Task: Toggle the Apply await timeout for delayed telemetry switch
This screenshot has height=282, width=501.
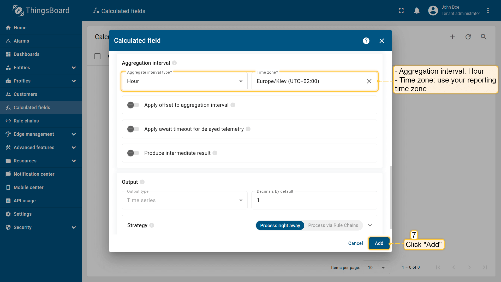Action: [133, 129]
